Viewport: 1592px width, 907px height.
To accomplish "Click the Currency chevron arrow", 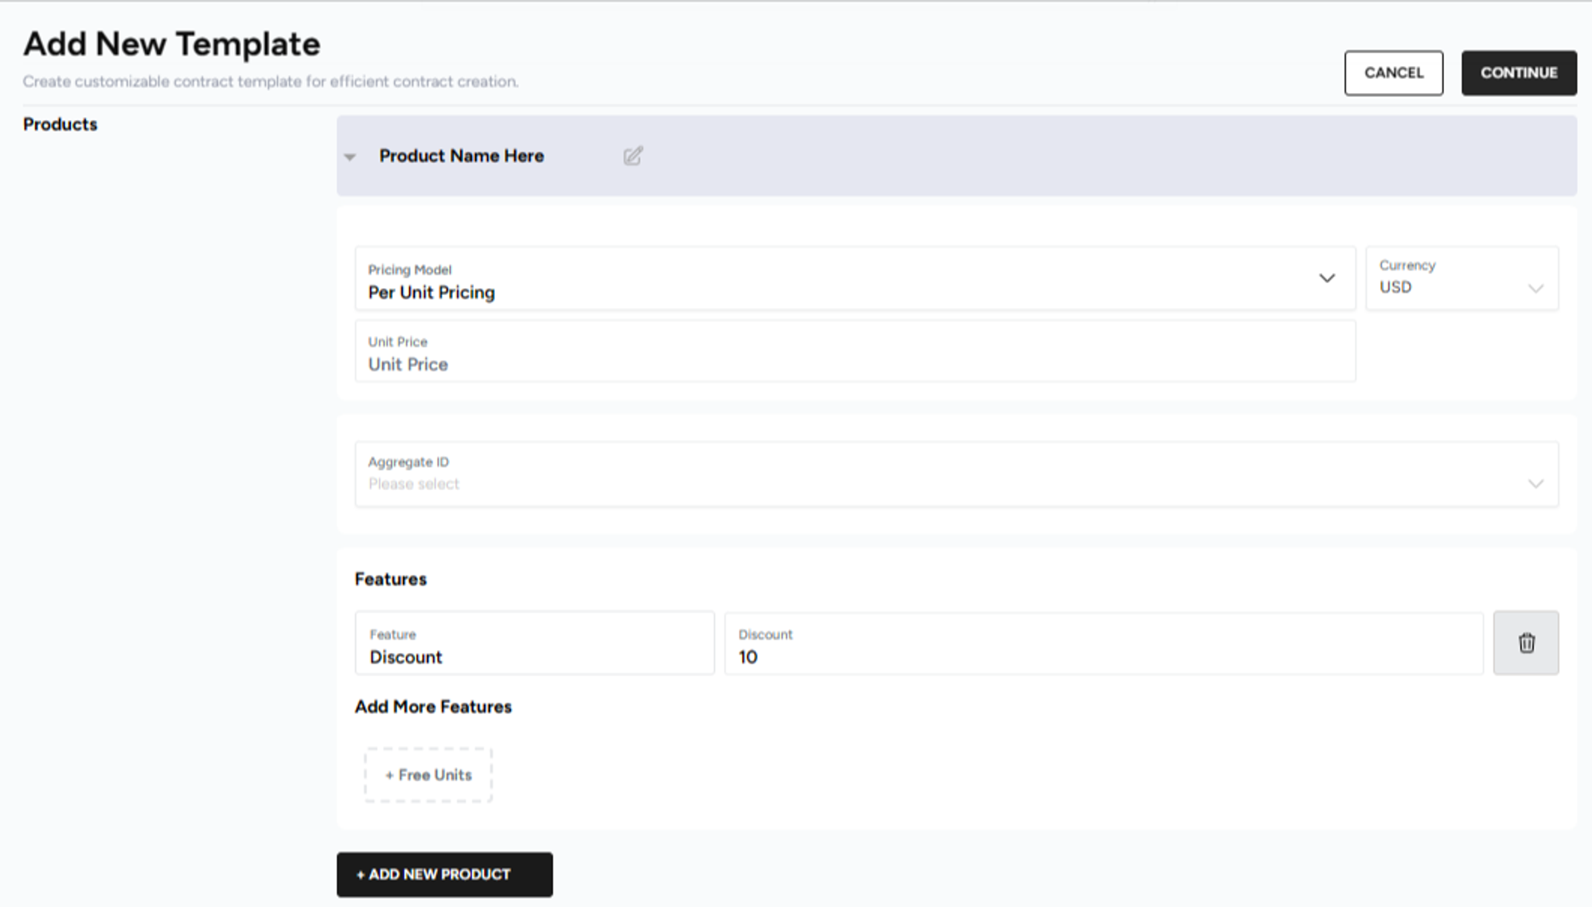I will [1535, 288].
